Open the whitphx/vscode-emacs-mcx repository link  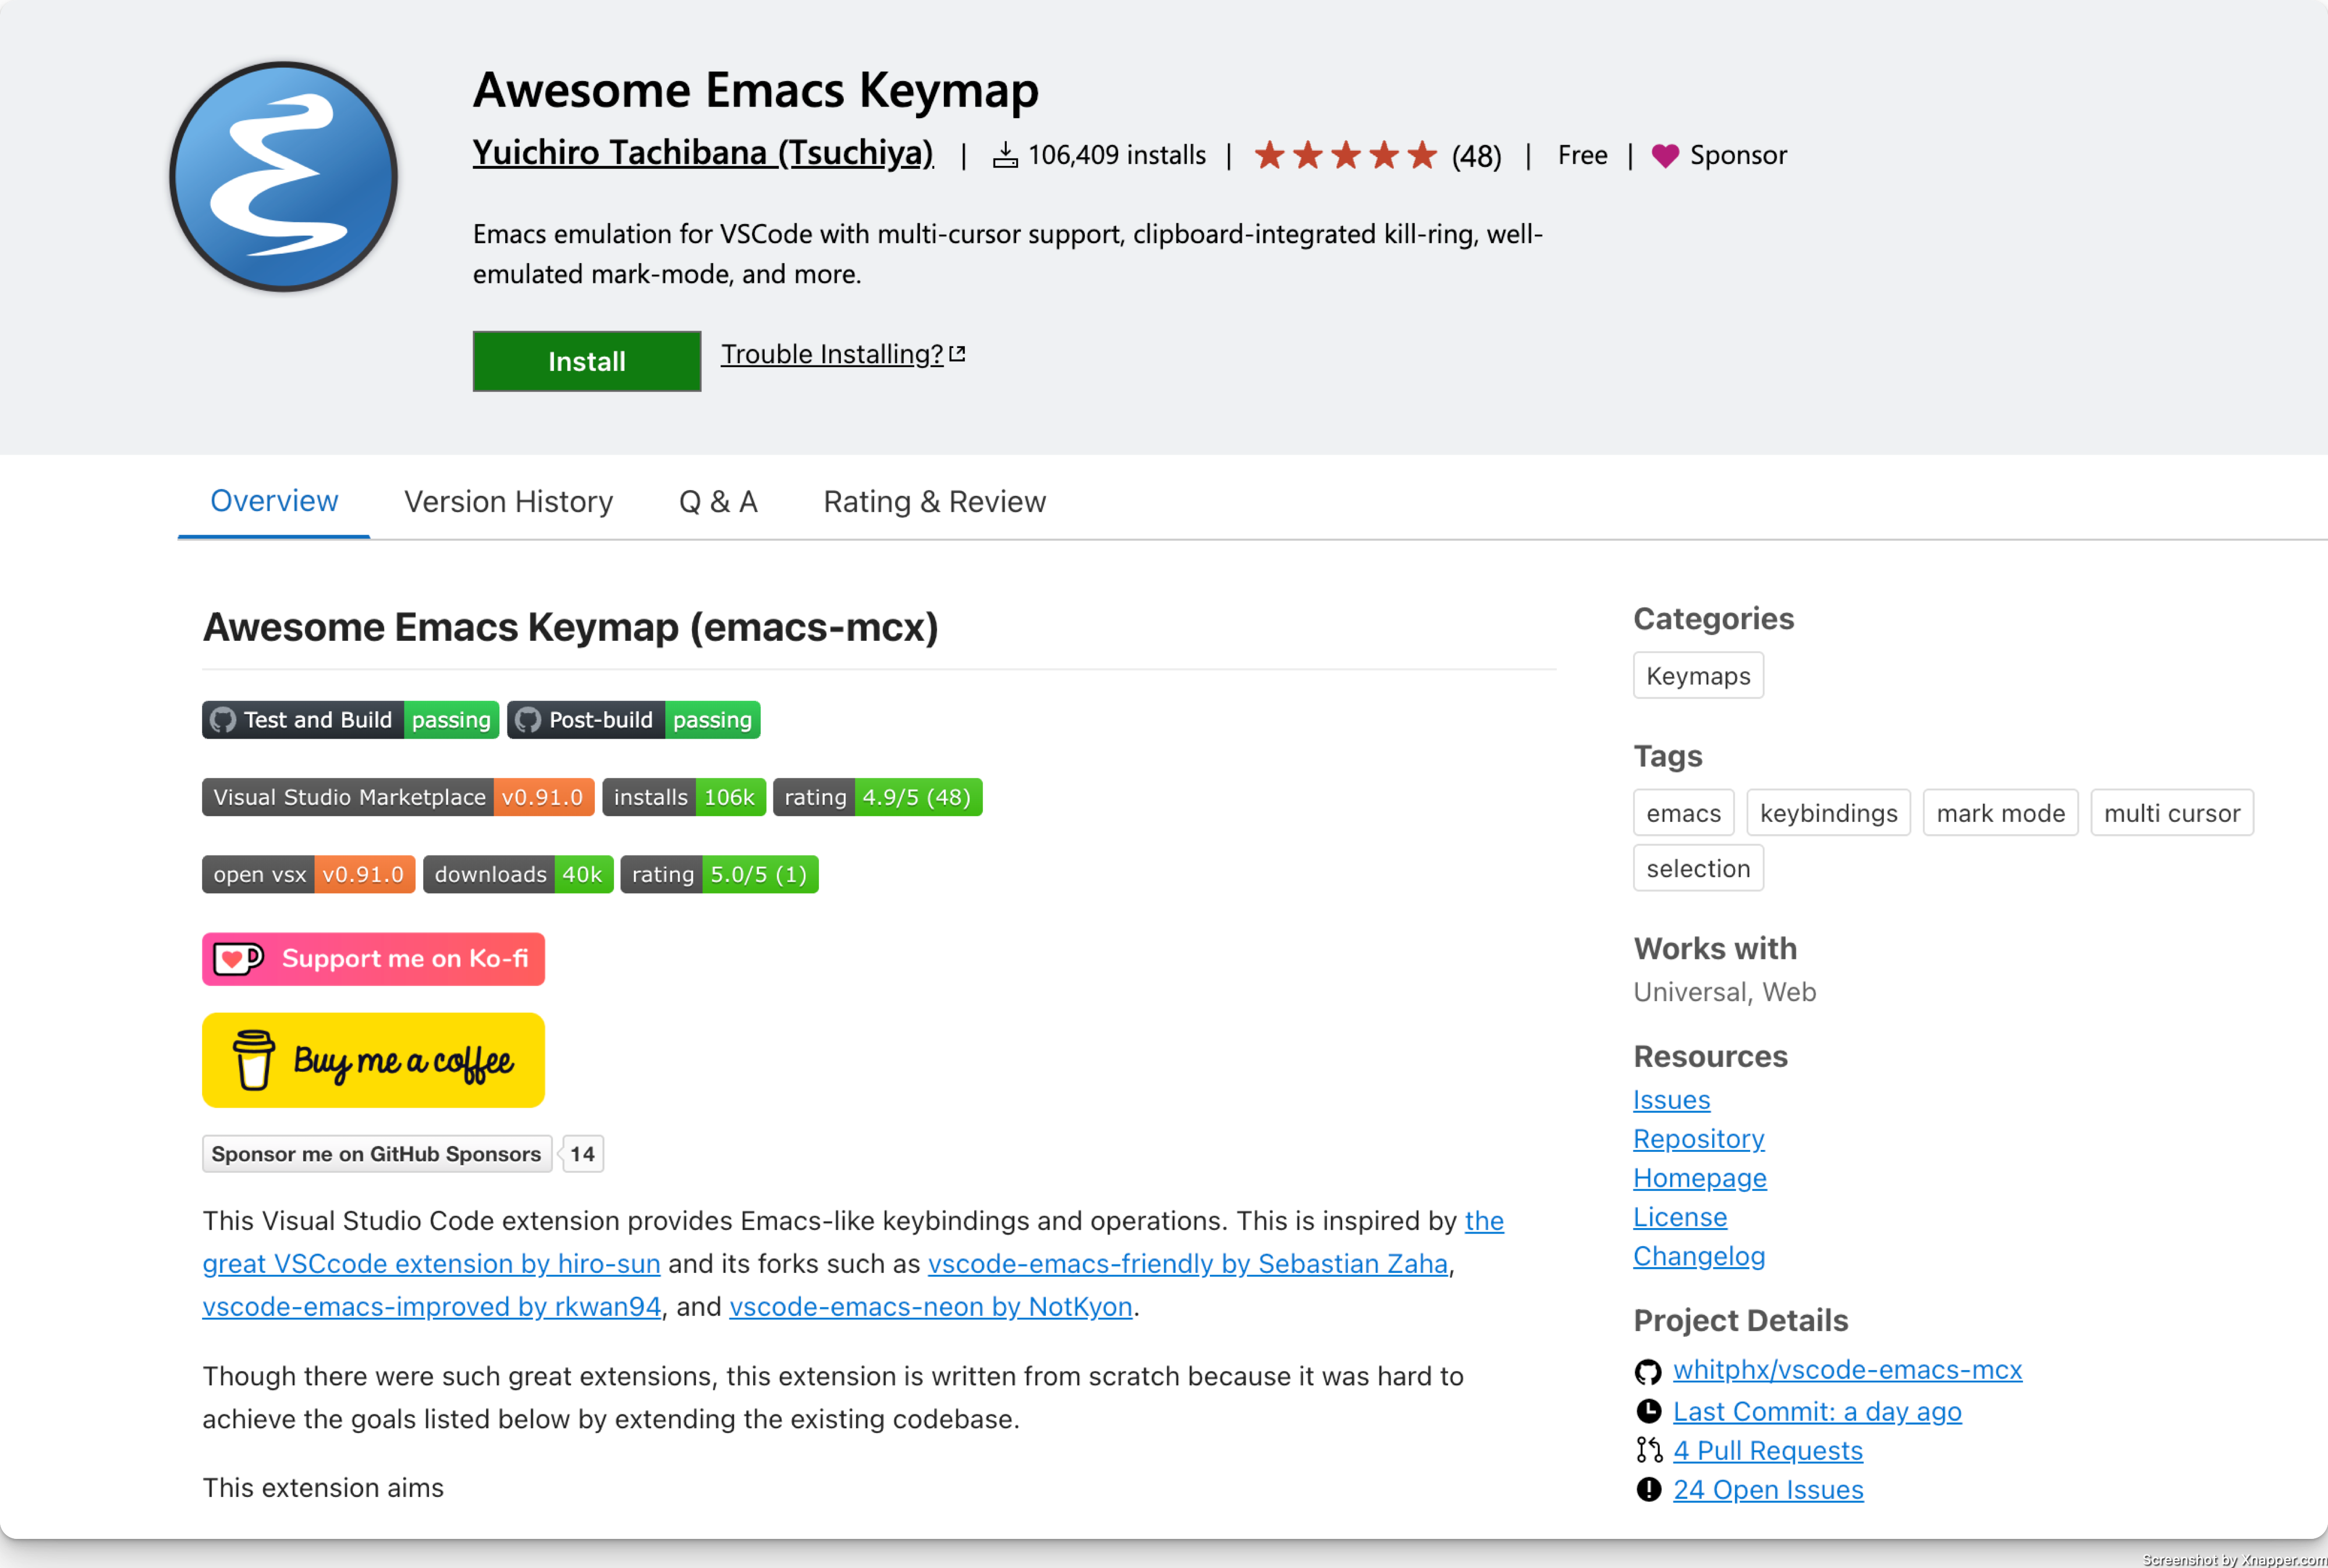pos(1847,1370)
